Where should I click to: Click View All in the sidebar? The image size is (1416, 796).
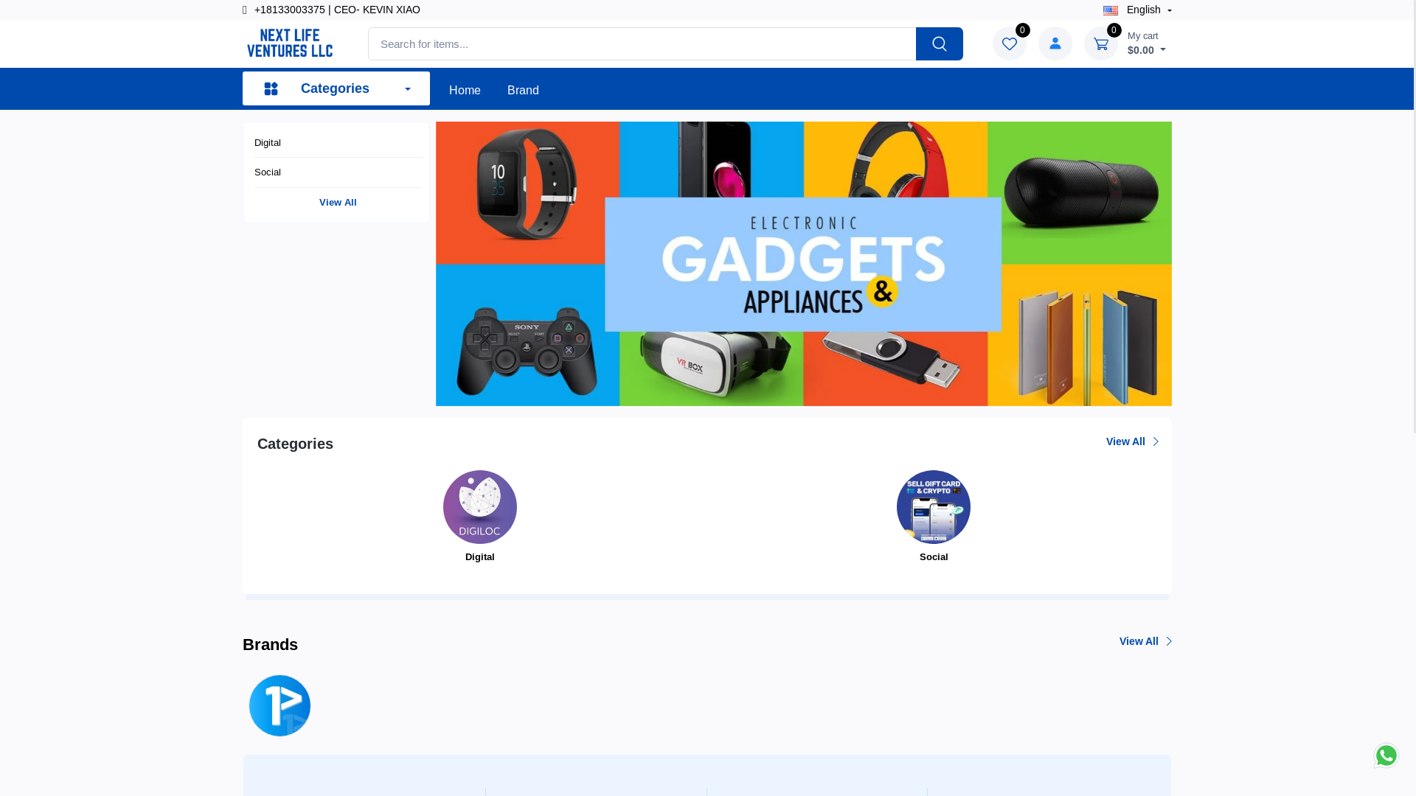click(338, 202)
